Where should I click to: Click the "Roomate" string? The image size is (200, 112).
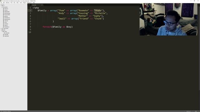point(83,10)
